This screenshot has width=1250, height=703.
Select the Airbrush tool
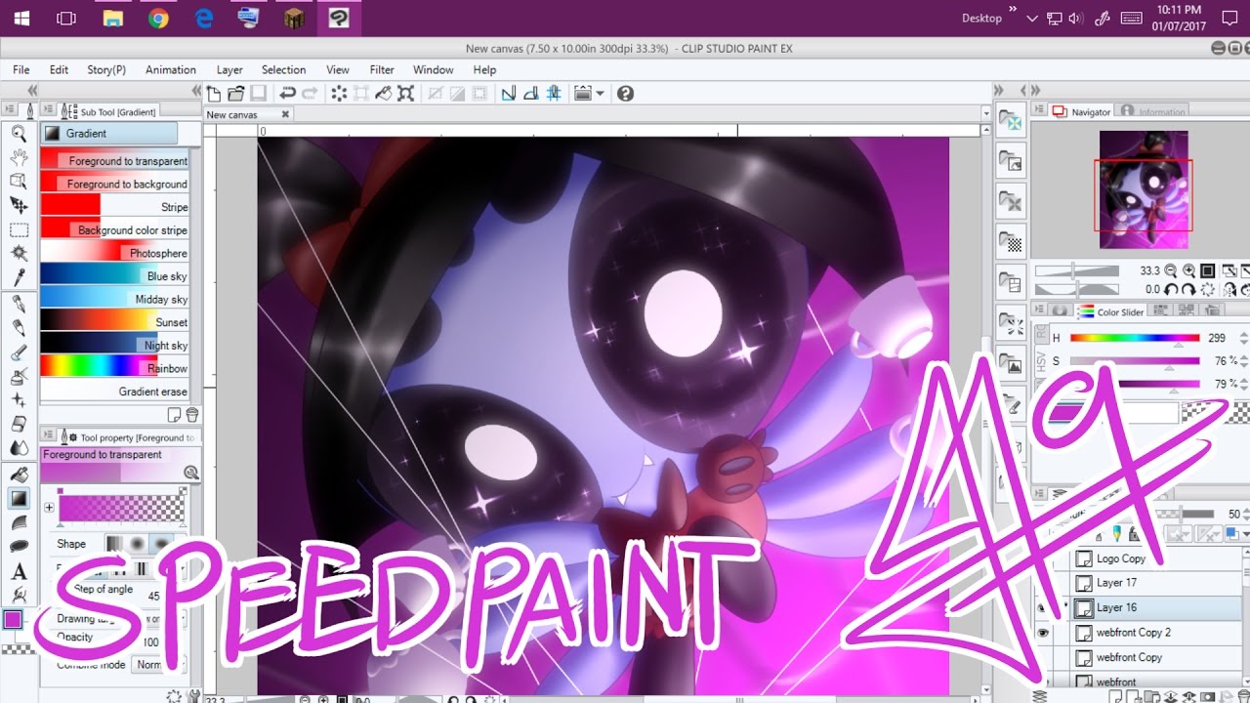pyautogui.click(x=19, y=376)
